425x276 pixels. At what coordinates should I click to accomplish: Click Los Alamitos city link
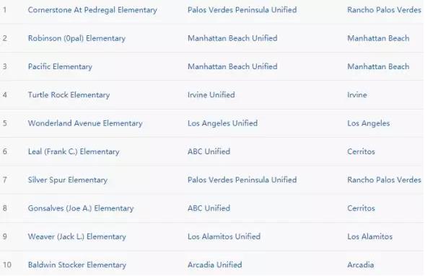[x=369, y=236]
